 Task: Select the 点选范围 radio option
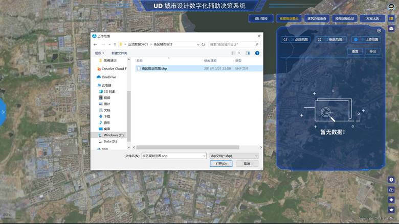pyautogui.click(x=285, y=40)
